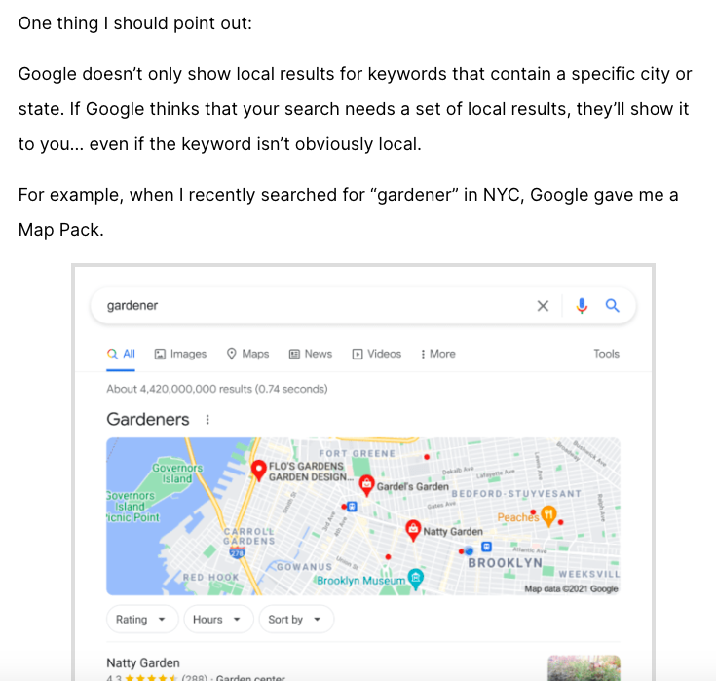The image size is (716, 681).
Task: Expand the Sort by dropdown
Action: [x=295, y=620]
